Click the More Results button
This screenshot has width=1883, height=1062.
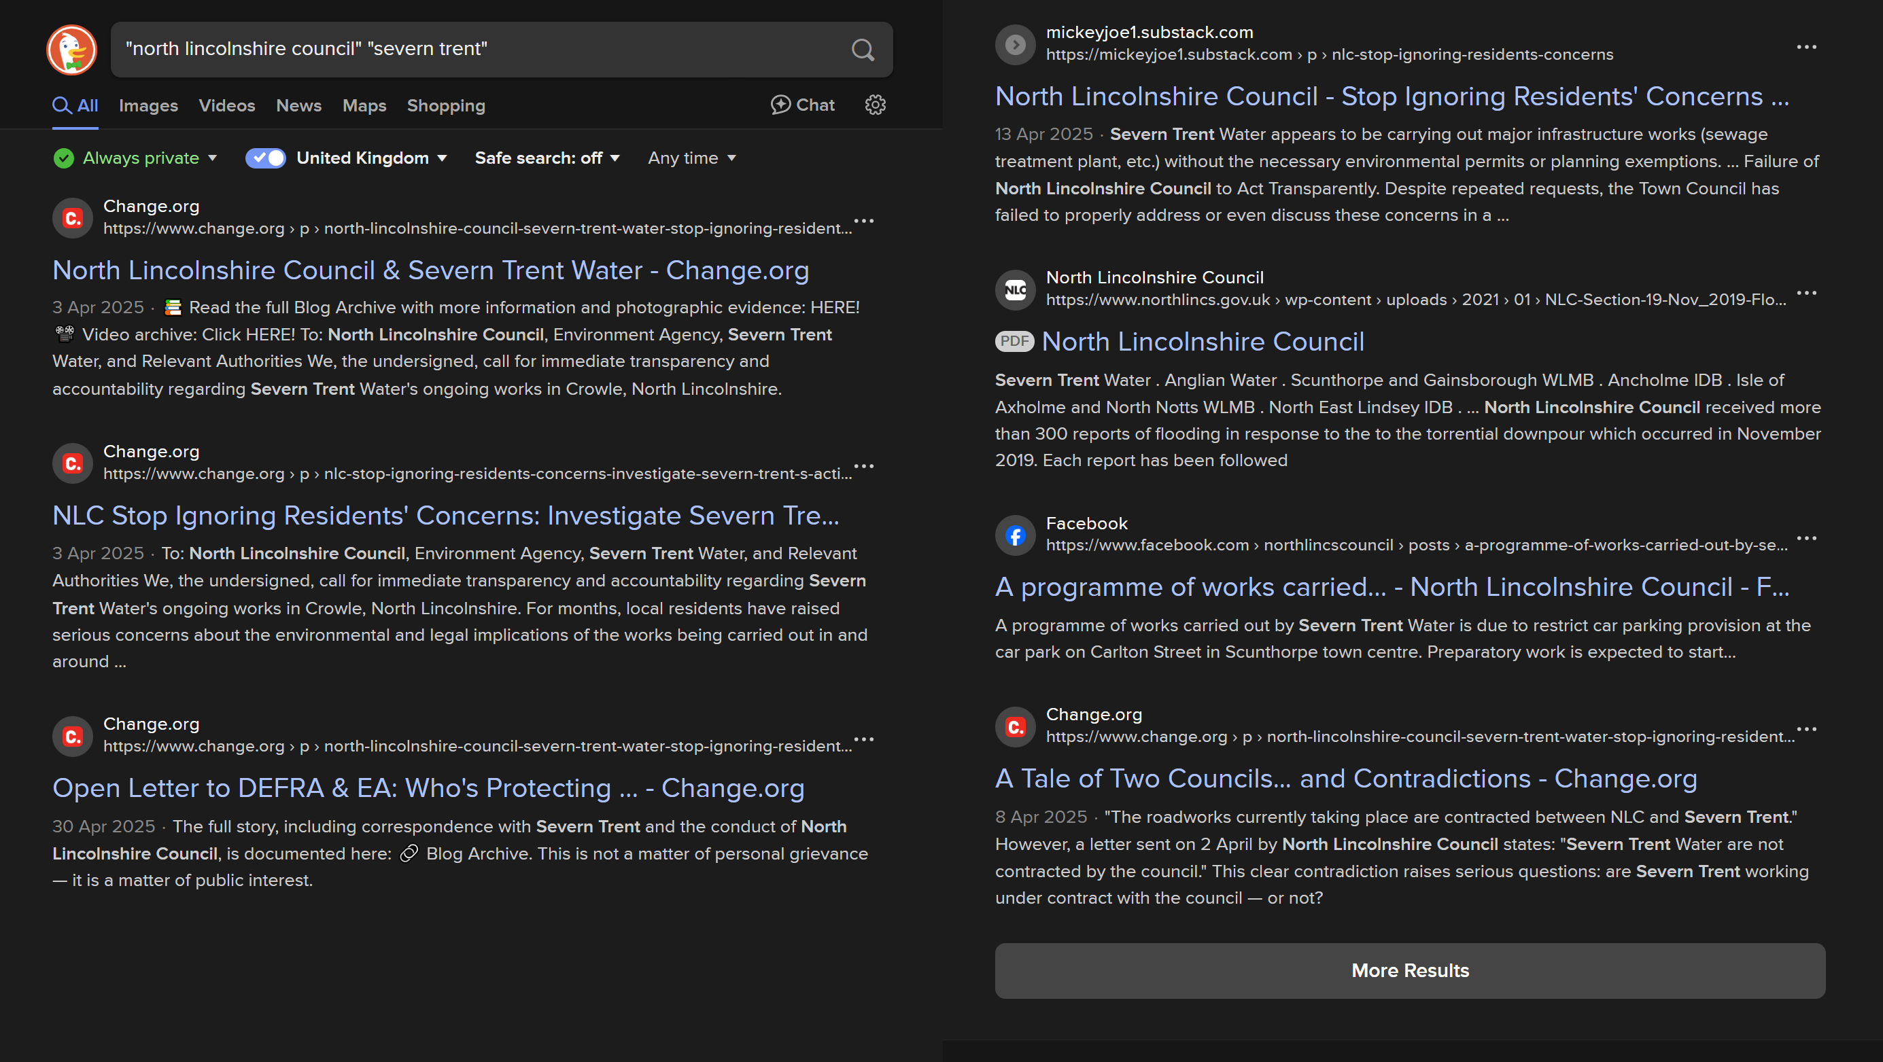[1409, 970]
